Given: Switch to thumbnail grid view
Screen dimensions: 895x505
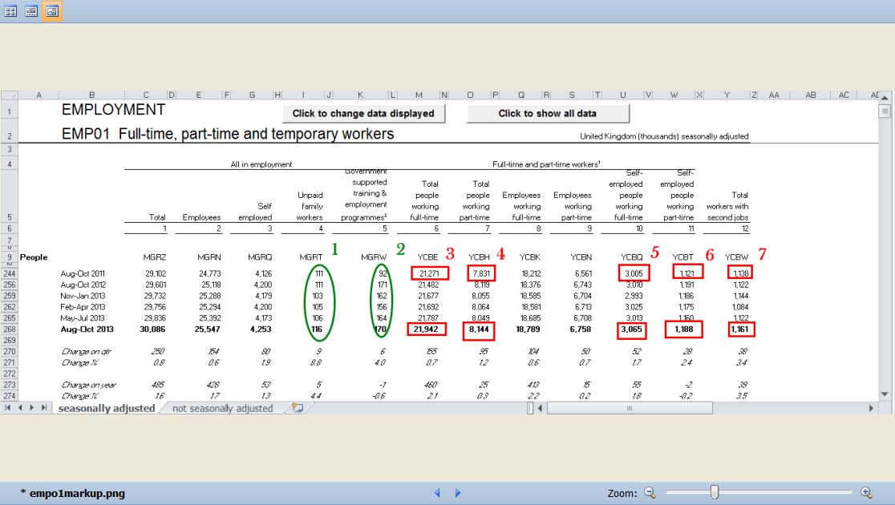Looking at the screenshot, I should tap(10, 11).
